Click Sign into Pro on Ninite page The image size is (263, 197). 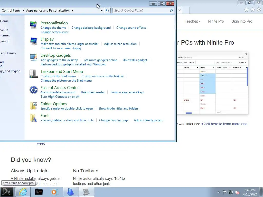(242, 22)
